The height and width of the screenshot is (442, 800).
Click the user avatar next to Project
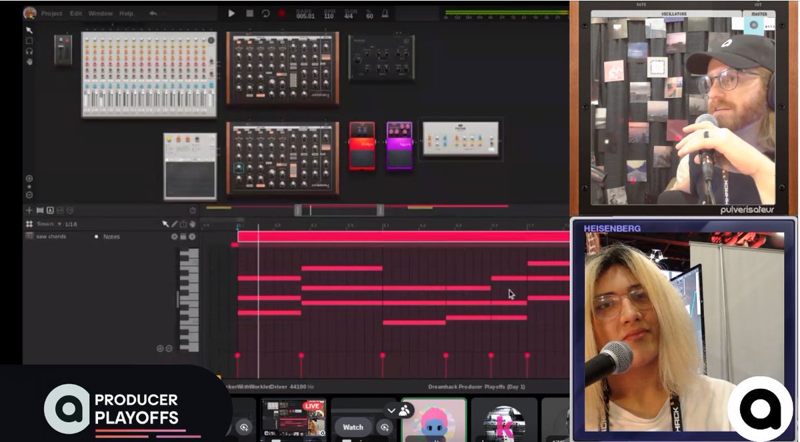pos(30,13)
